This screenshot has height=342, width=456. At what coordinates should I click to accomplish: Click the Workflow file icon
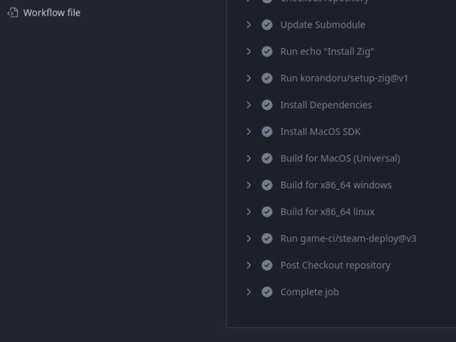pos(13,12)
